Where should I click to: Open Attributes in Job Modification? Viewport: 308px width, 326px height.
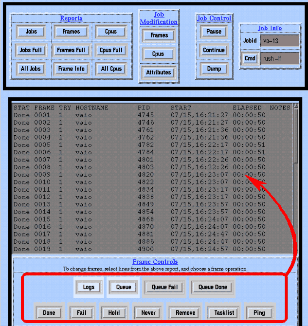click(x=159, y=72)
